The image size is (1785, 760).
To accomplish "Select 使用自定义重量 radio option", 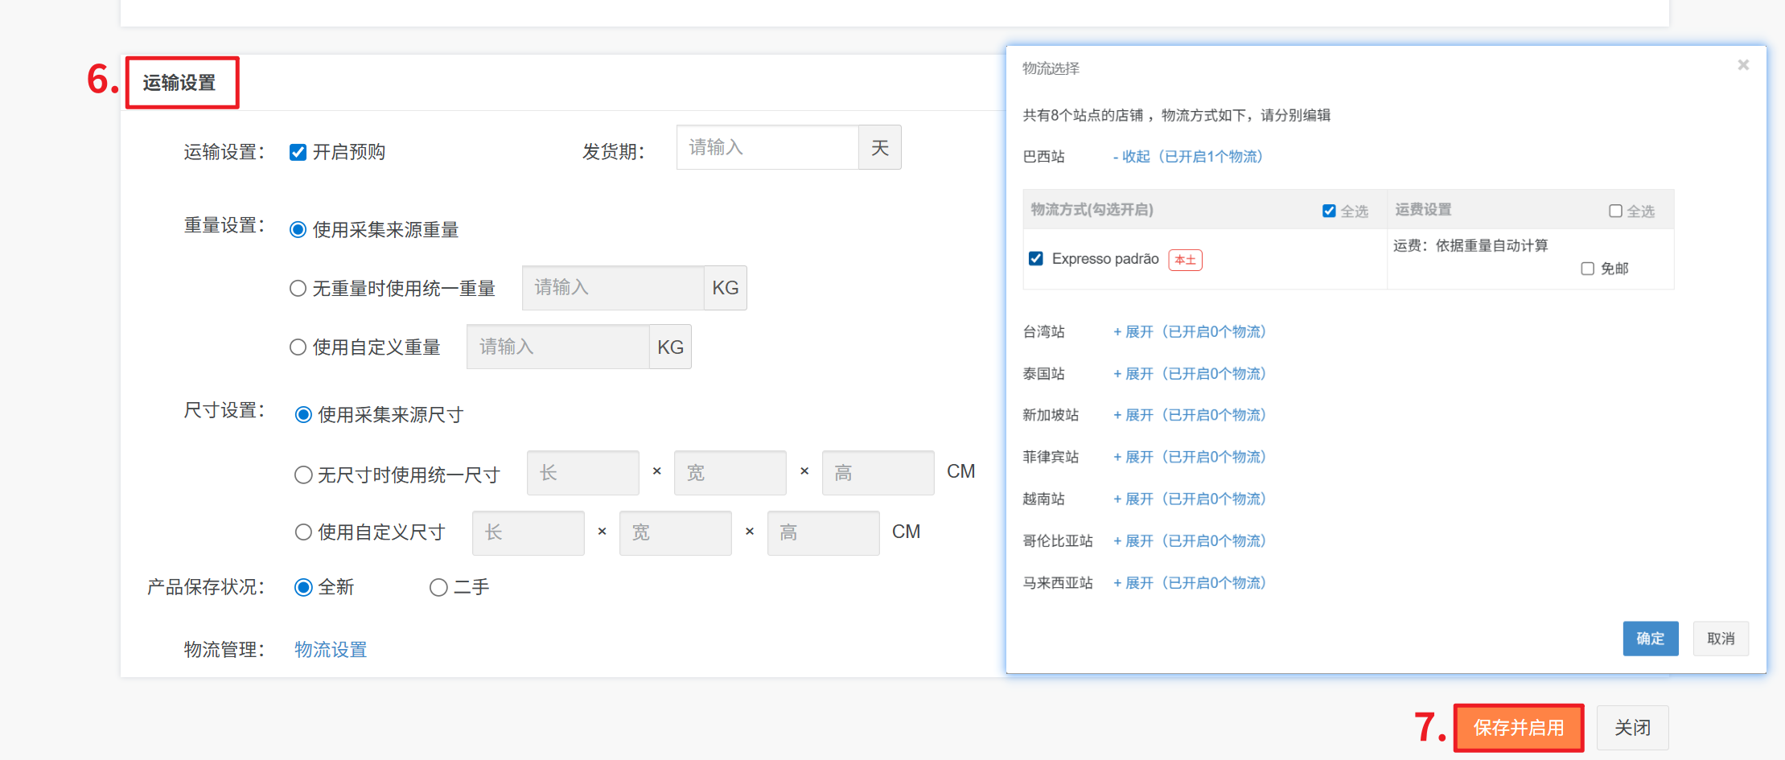I will click(298, 347).
